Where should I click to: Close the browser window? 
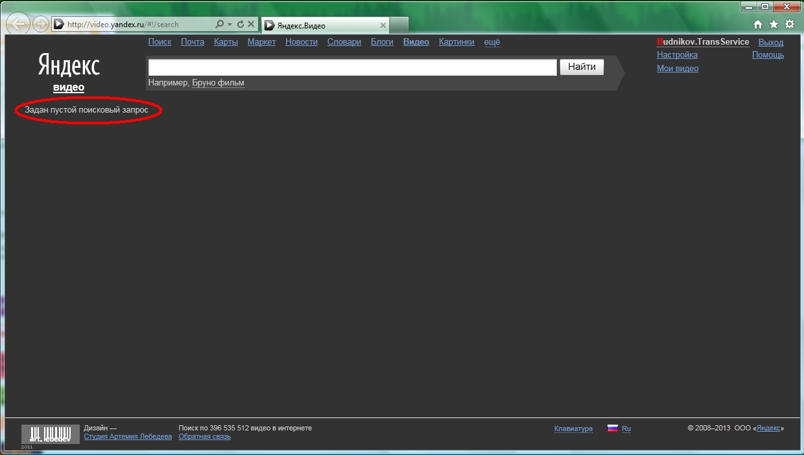(x=788, y=6)
